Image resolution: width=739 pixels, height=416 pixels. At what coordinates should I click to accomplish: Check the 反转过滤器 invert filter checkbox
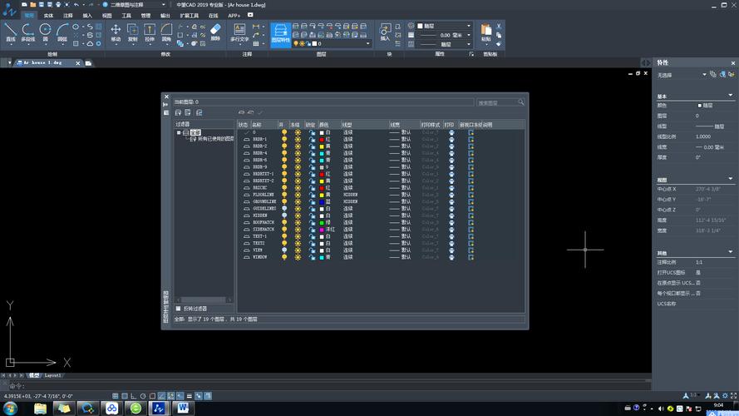pyautogui.click(x=178, y=309)
